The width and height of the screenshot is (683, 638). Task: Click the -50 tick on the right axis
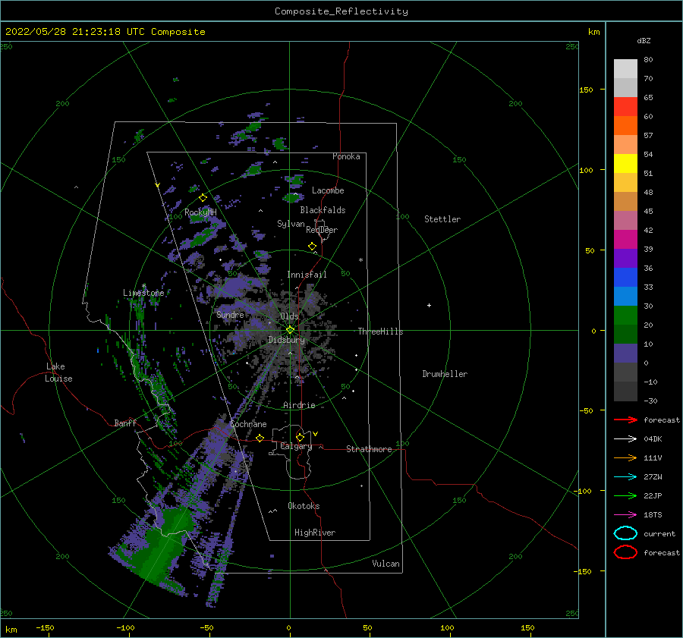(x=587, y=410)
